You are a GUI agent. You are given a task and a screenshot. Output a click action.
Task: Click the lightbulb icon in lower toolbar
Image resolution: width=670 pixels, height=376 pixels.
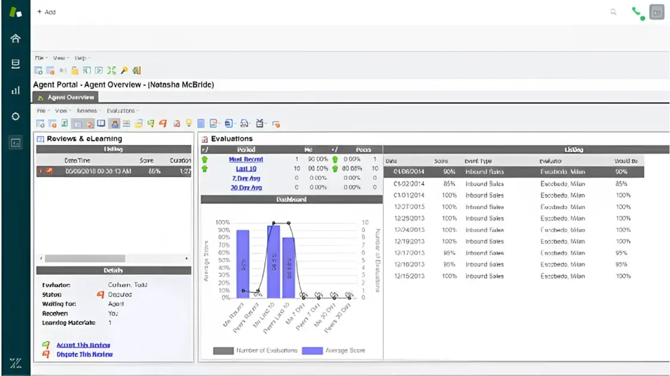click(x=189, y=124)
